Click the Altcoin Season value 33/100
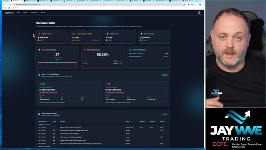 click(x=76, y=37)
